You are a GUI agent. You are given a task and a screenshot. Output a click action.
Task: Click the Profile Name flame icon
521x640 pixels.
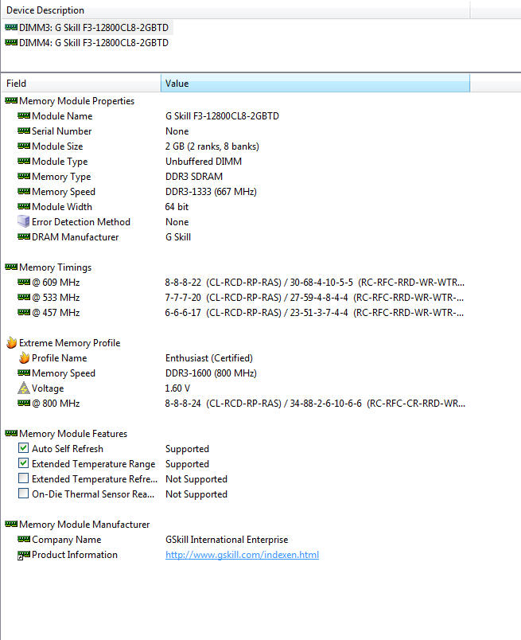tap(24, 357)
